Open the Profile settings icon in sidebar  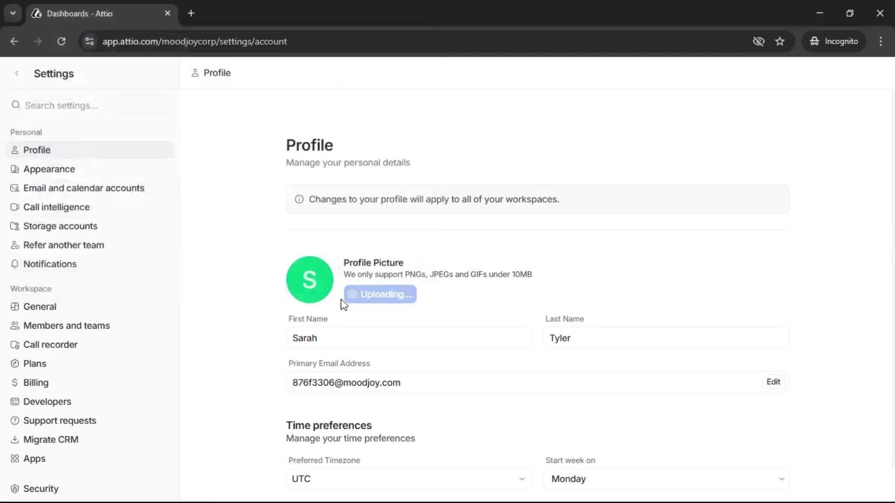click(15, 150)
